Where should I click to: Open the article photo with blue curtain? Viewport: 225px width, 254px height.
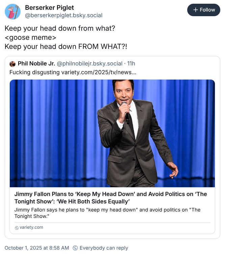click(112, 133)
